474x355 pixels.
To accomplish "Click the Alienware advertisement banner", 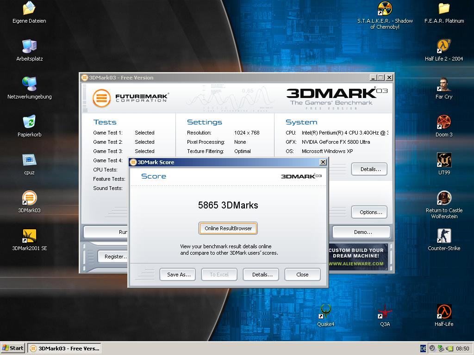I will tap(358, 257).
